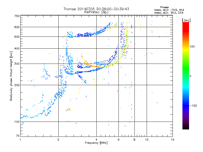Image resolution: width=203 pixels, height=152 pixels.
Task: Click the "[deg]" colorbar unit label
Action: tap(186, 20)
